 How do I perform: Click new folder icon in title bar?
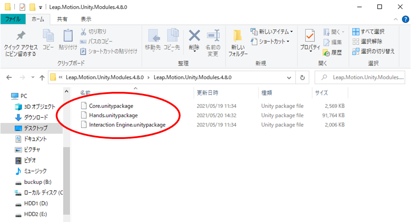(32, 7)
